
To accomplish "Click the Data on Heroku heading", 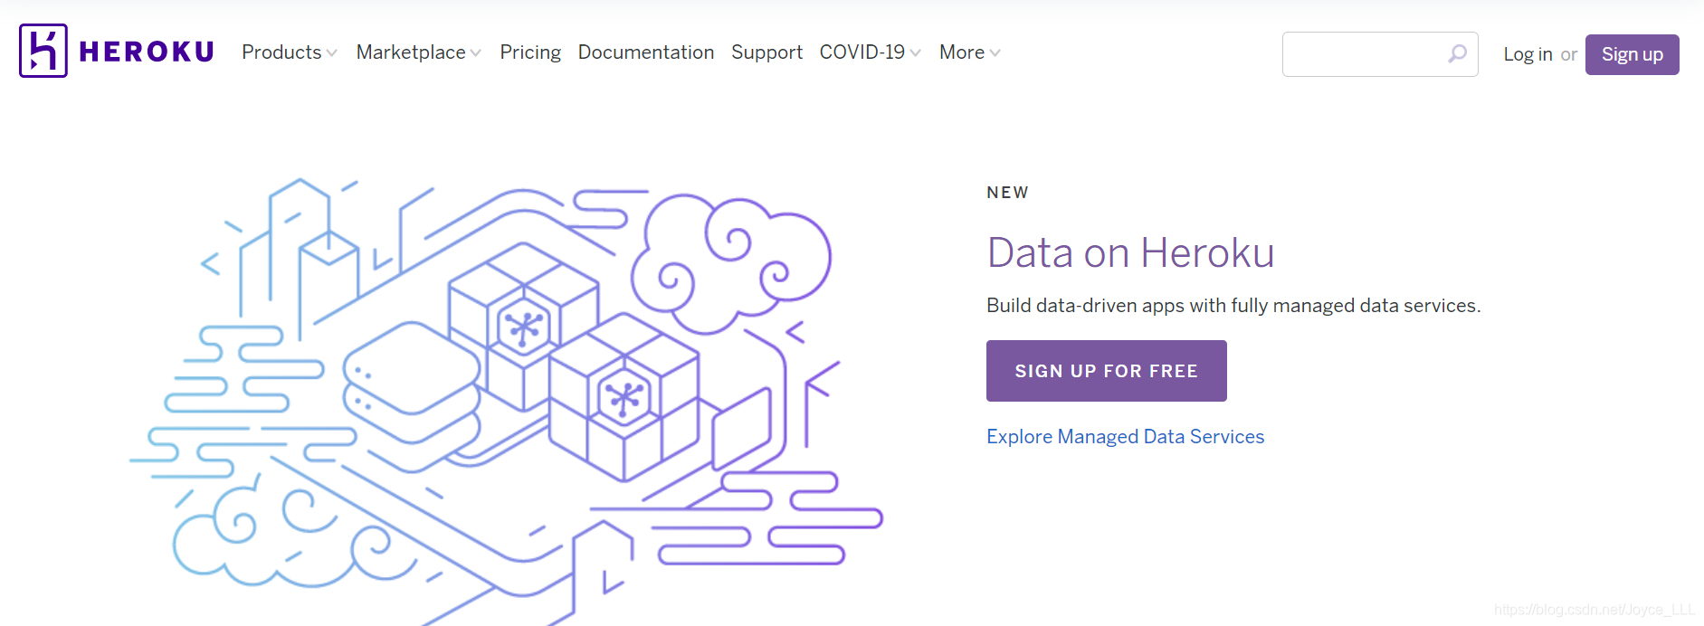I will coord(1130,252).
